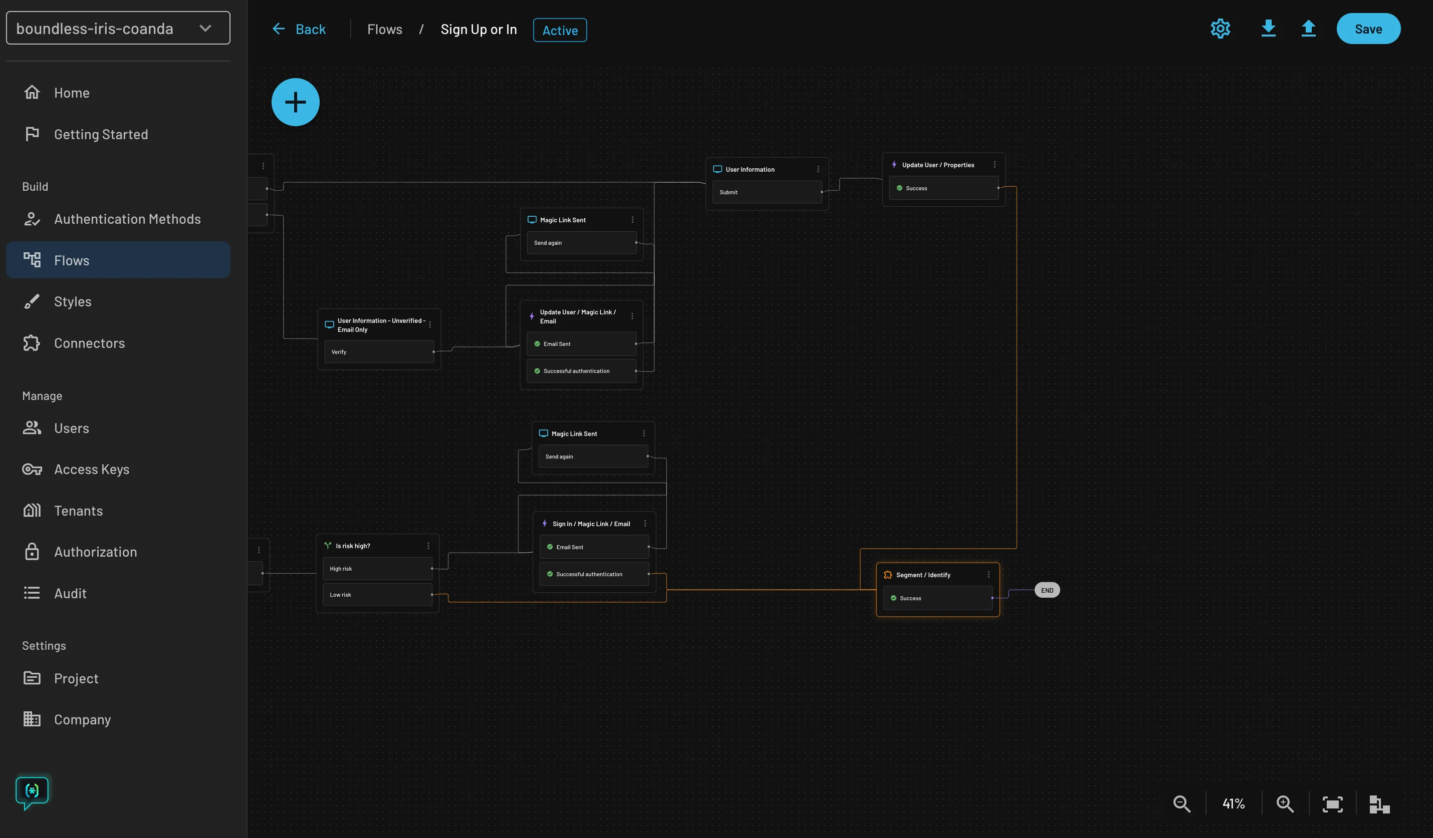The image size is (1433, 838).
Task: Select Users under the Manage section
Action: pos(71,428)
